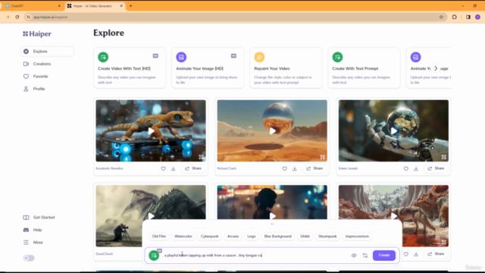The image size is (485, 273).
Task: Share the Edwin Joseph robot video
Action: pos(436,168)
